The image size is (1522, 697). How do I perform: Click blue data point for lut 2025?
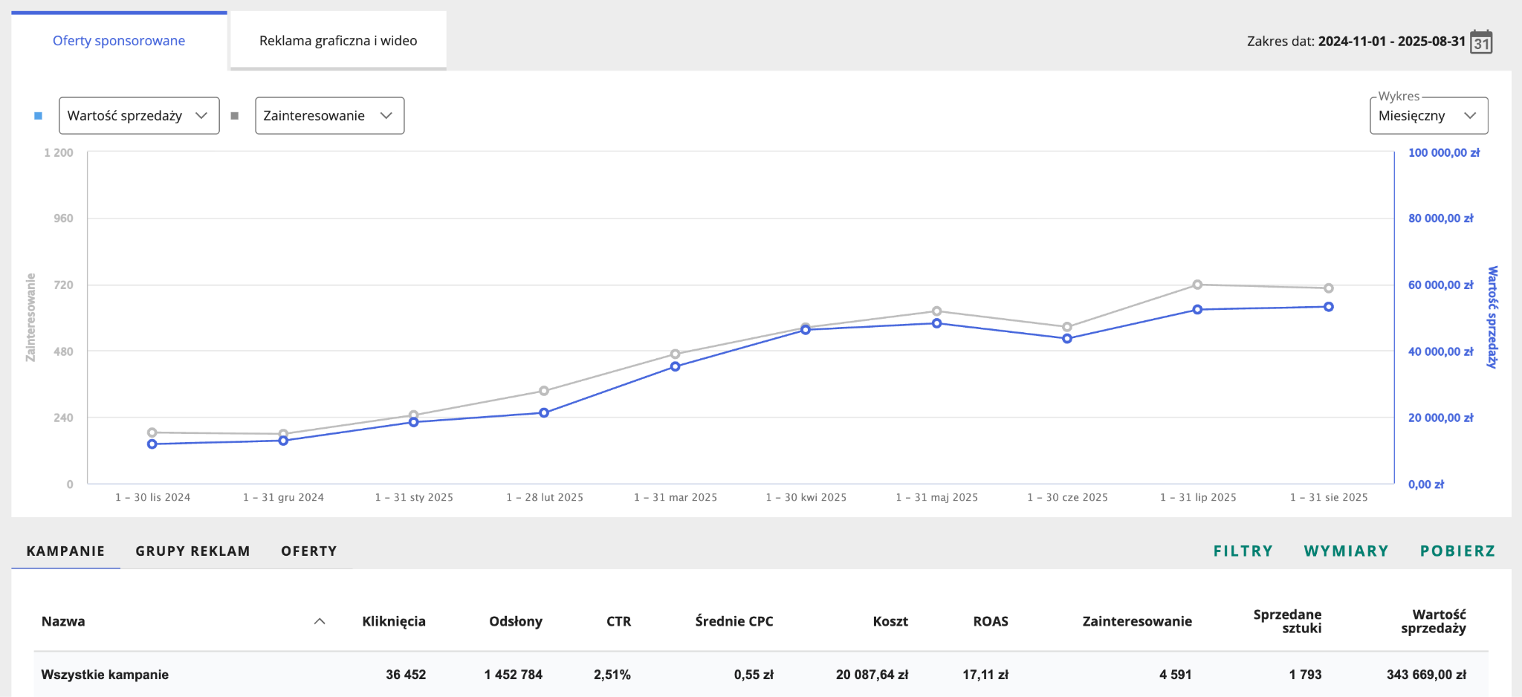click(x=544, y=412)
